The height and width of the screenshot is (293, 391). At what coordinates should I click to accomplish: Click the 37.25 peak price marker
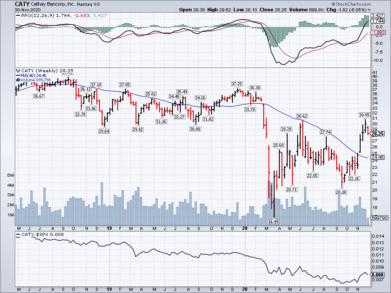(237, 84)
